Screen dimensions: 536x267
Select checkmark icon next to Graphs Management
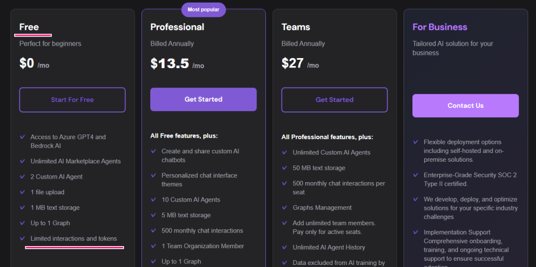(x=284, y=208)
